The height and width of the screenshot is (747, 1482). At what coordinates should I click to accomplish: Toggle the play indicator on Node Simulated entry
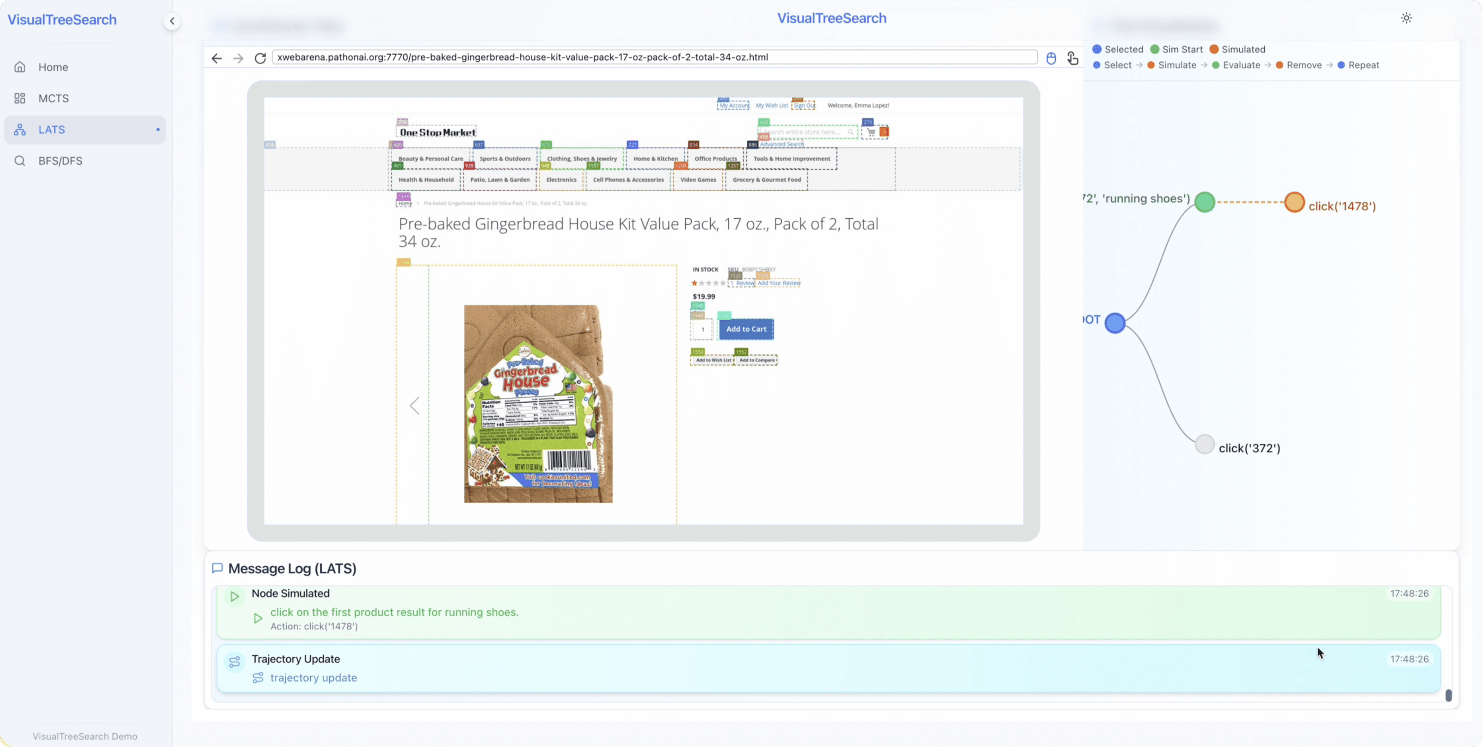click(x=234, y=597)
